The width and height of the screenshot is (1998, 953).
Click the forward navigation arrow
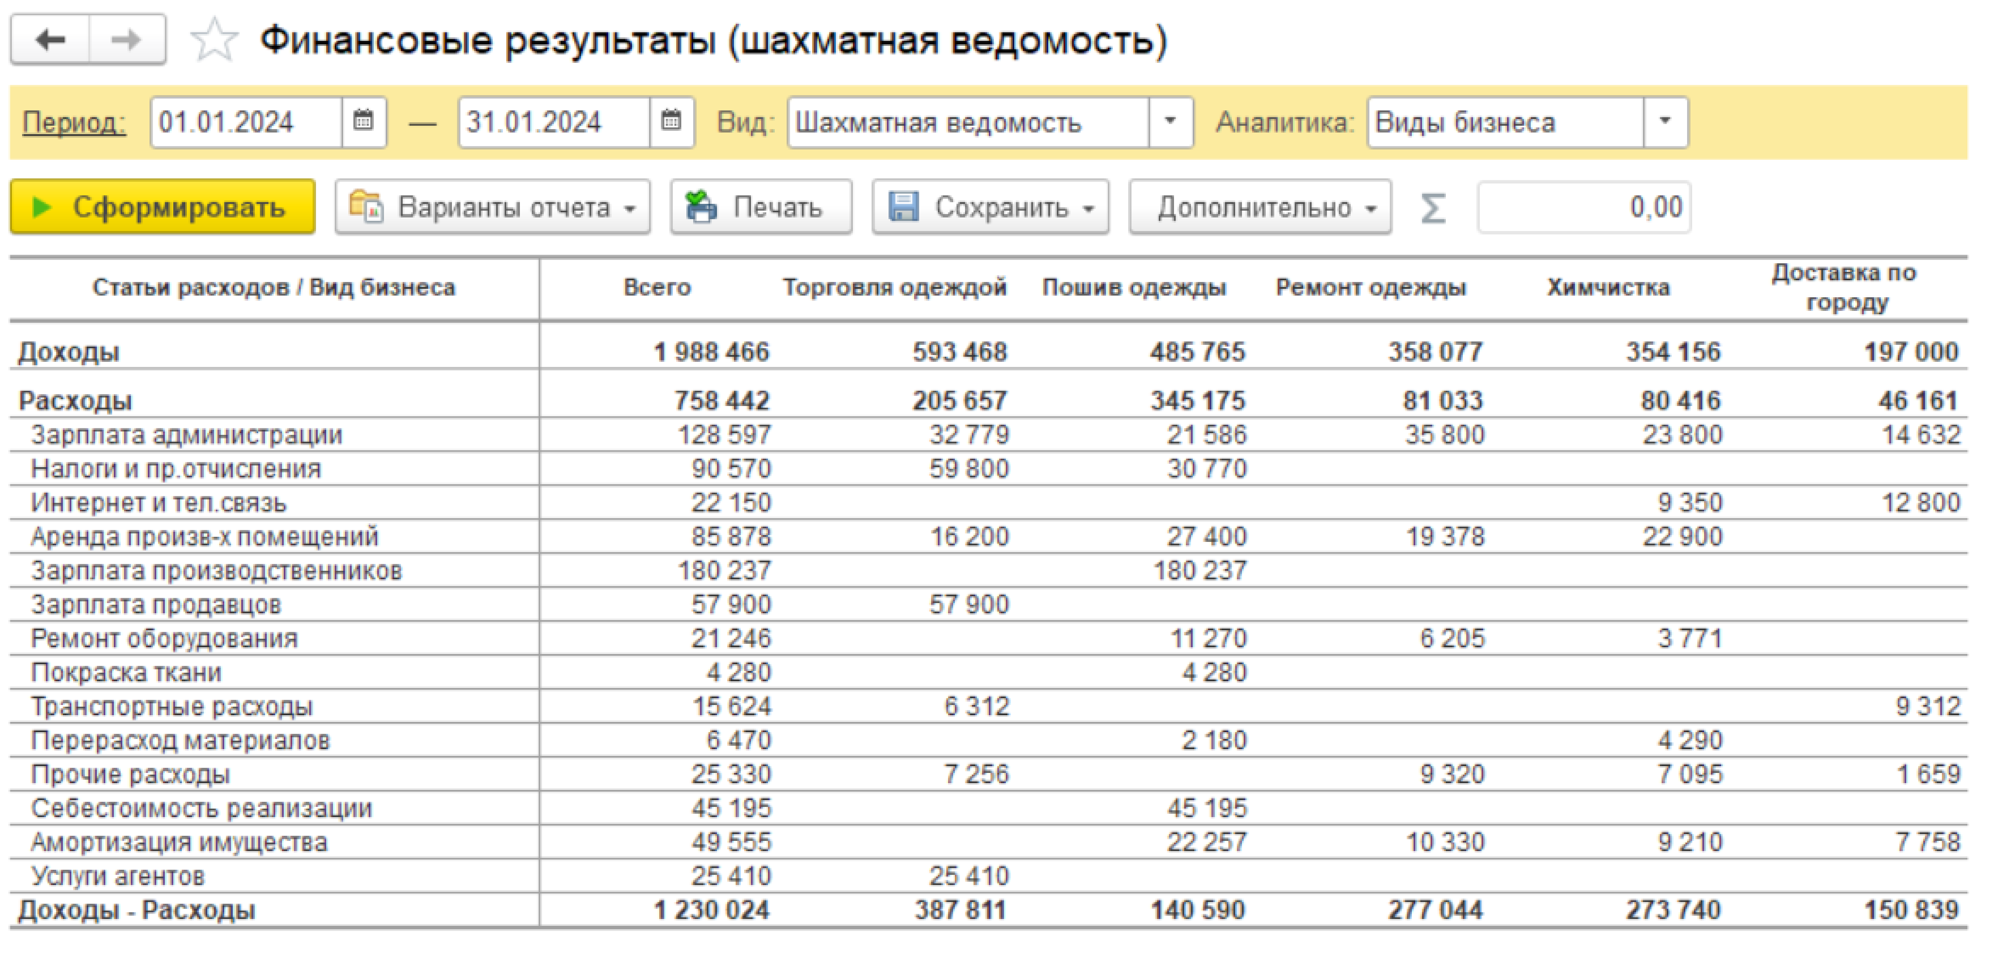pyautogui.click(x=127, y=39)
